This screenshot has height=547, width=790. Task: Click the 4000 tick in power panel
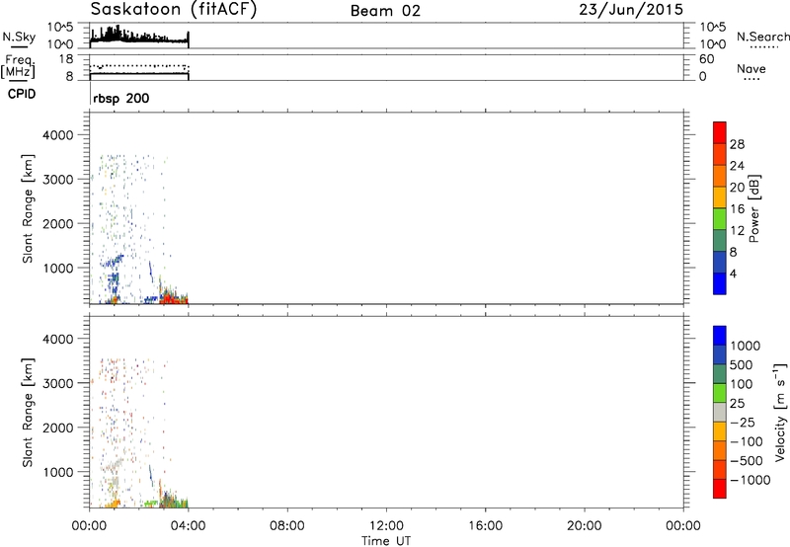(57, 135)
